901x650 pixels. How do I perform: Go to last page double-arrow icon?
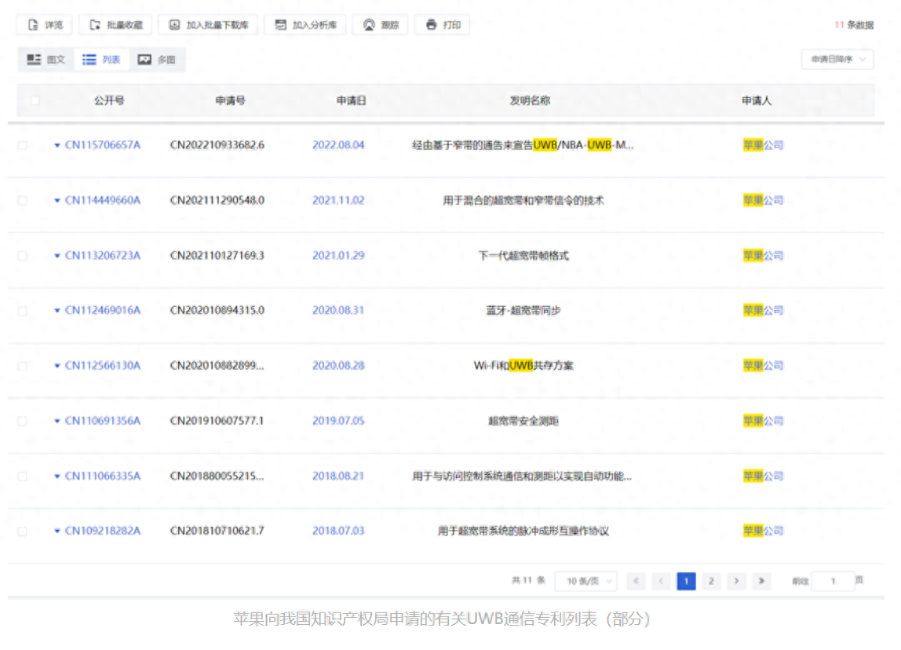pyautogui.click(x=761, y=581)
